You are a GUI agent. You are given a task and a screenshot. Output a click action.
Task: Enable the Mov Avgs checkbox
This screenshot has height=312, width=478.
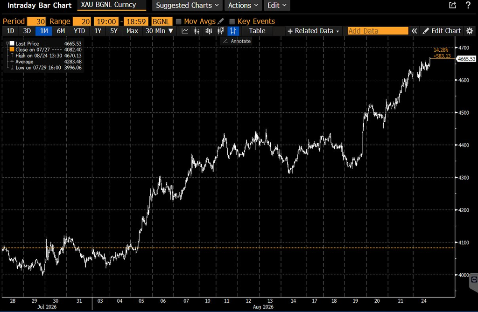tap(179, 21)
